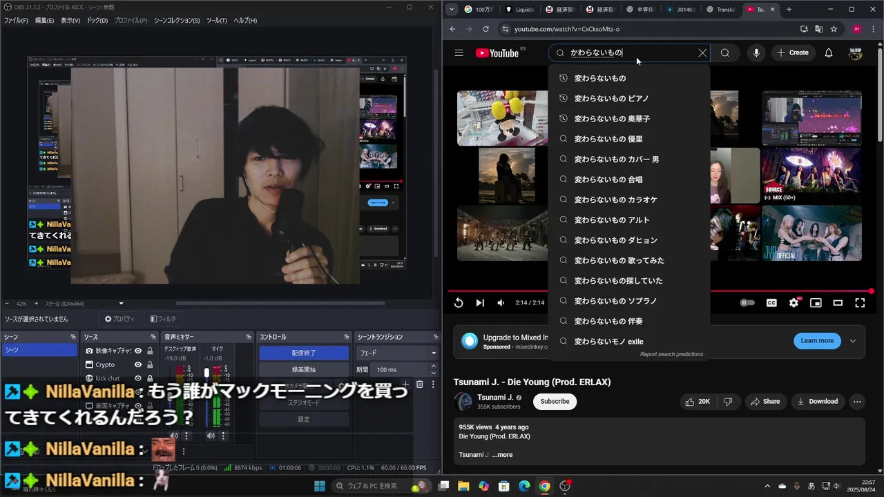884x497 pixels.
Task: Click the Chrome address bar URL
Action: point(566,29)
